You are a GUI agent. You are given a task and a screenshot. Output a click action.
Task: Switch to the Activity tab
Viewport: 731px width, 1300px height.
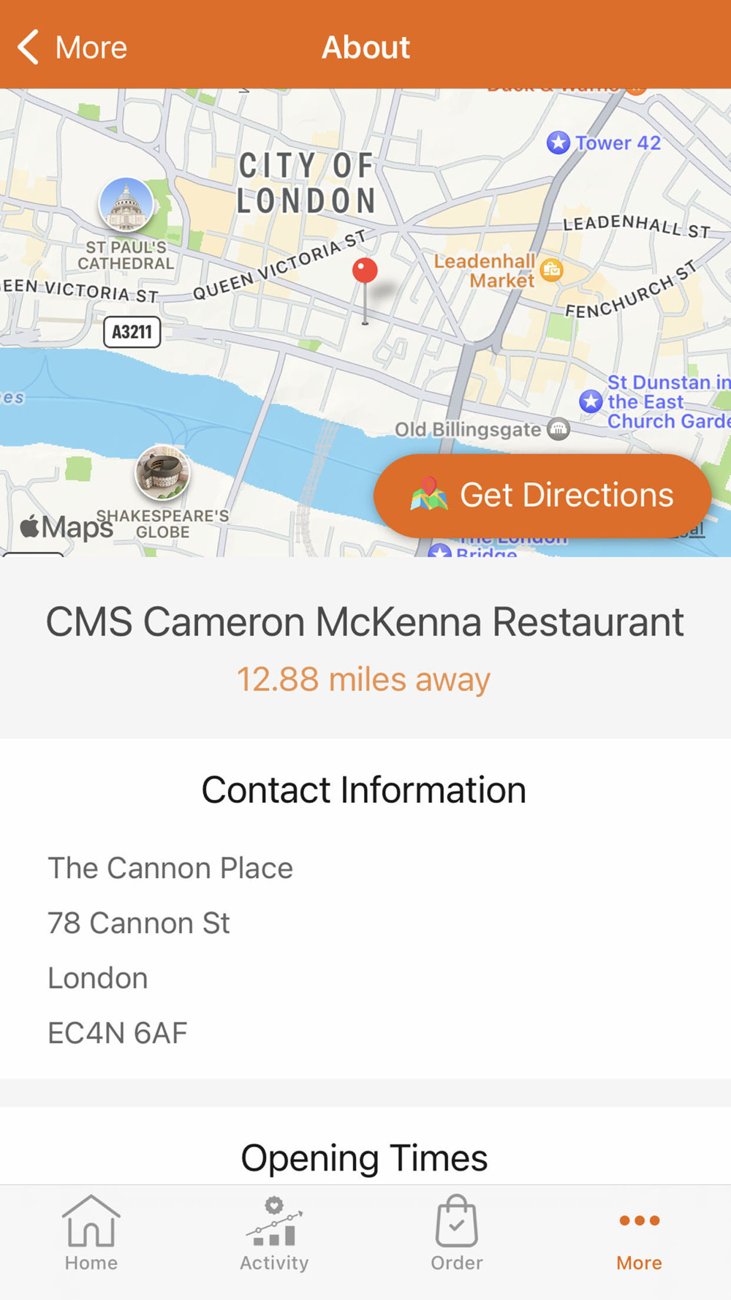(274, 1233)
